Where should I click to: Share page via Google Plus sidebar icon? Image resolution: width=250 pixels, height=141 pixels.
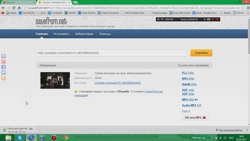click(4, 61)
